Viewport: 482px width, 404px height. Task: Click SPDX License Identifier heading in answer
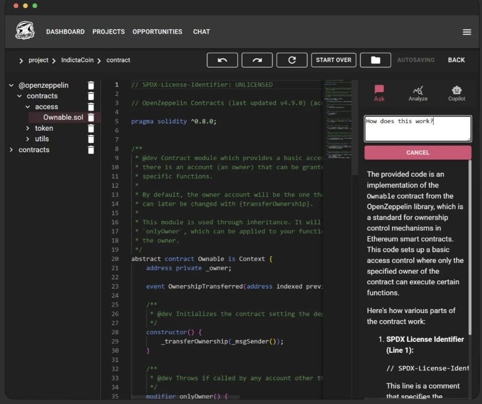point(425,345)
